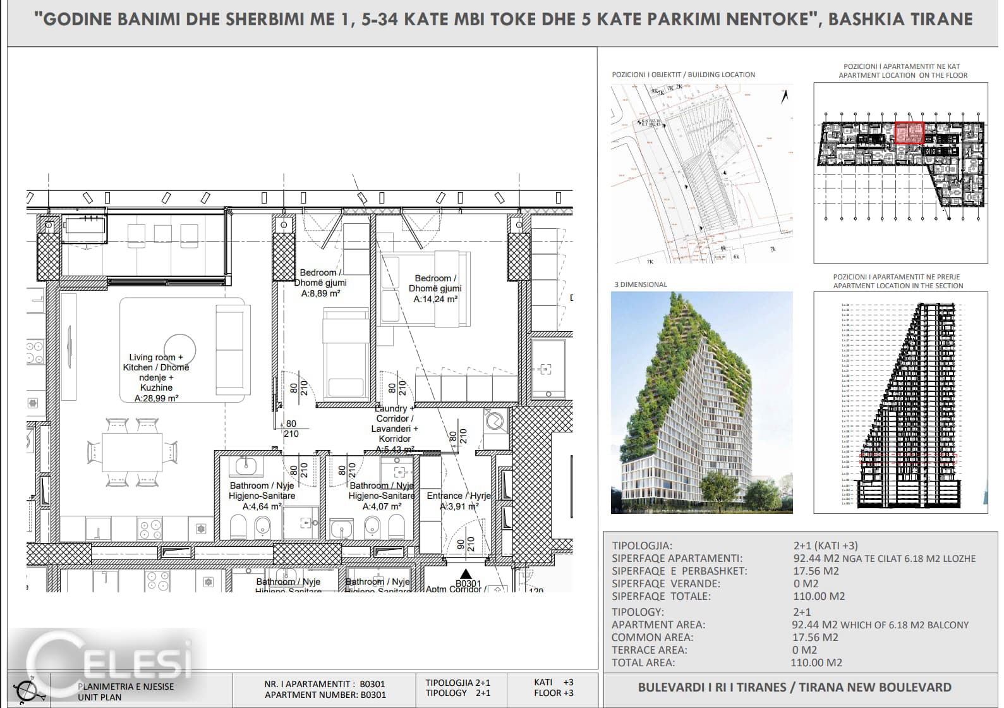Image resolution: width=1004 pixels, height=708 pixels.
Task: Click the "UNIT PLAN" footer text
Action: (x=100, y=697)
